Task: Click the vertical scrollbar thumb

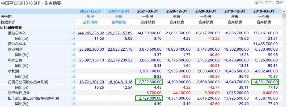Action: coord(284,16)
